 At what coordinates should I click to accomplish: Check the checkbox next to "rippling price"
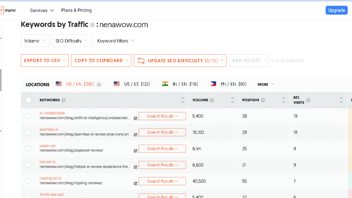[29, 181]
